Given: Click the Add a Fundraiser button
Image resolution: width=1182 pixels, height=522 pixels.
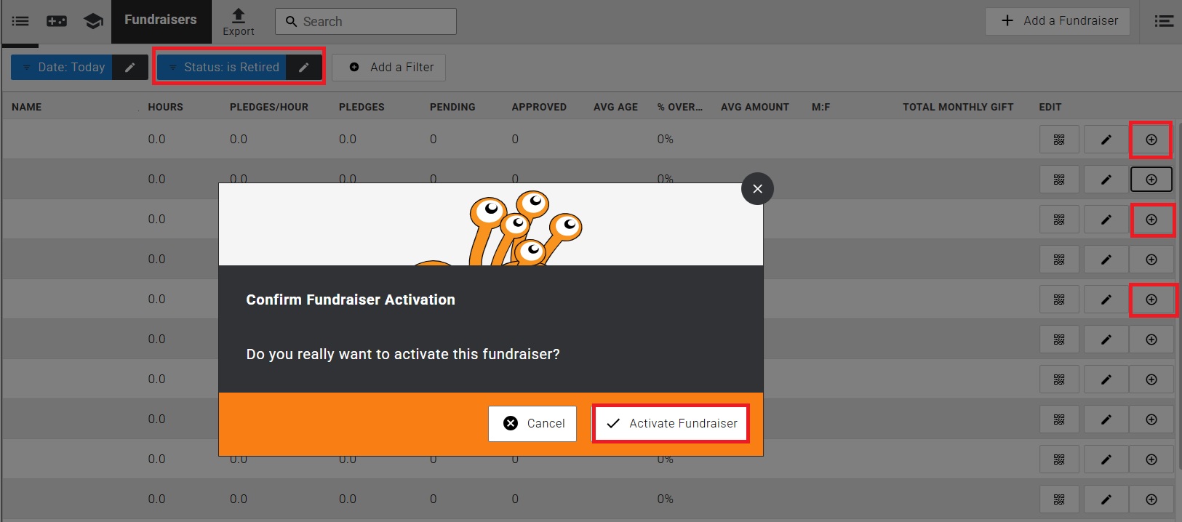Looking at the screenshot, I should pyautogui.click(x=1058, y=21).
